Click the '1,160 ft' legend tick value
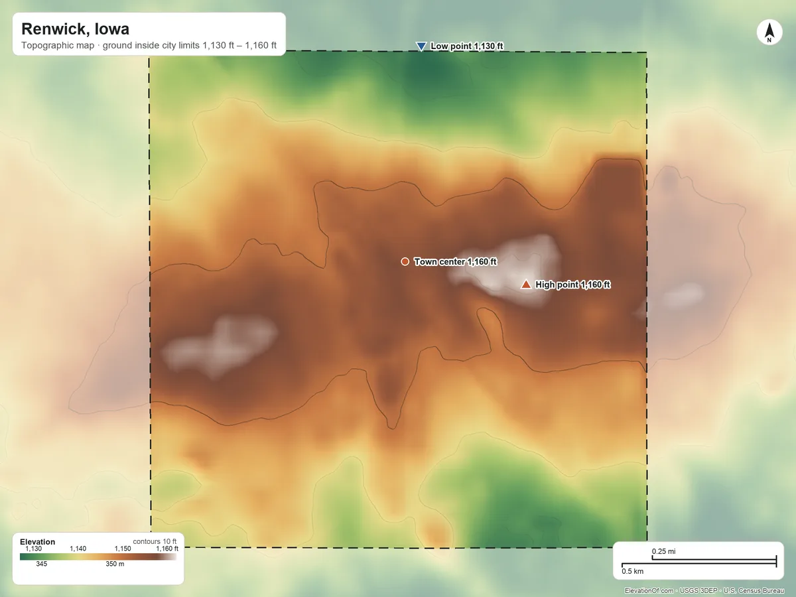796x597 pixels. click(166, 549)
